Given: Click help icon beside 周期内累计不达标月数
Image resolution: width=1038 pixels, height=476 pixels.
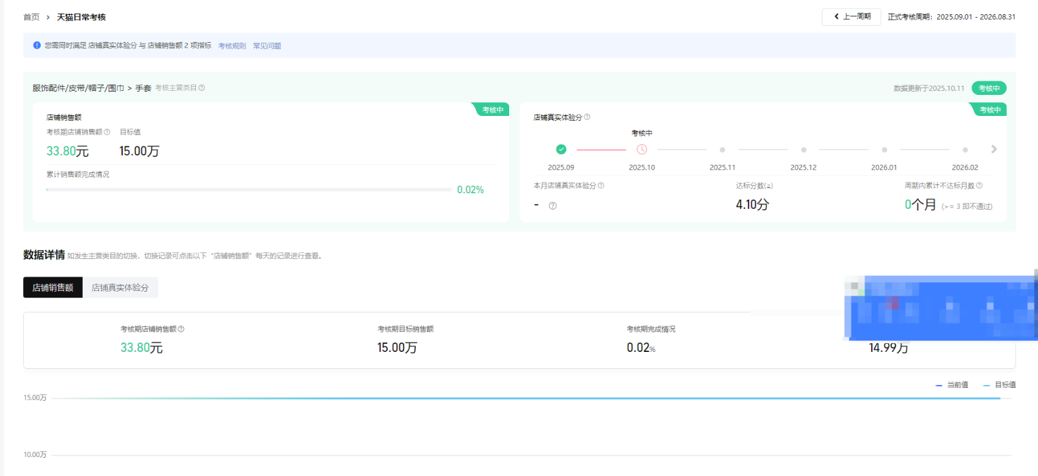Looking at the screenshot, I should pyautogui.click(x=979, y=186).
